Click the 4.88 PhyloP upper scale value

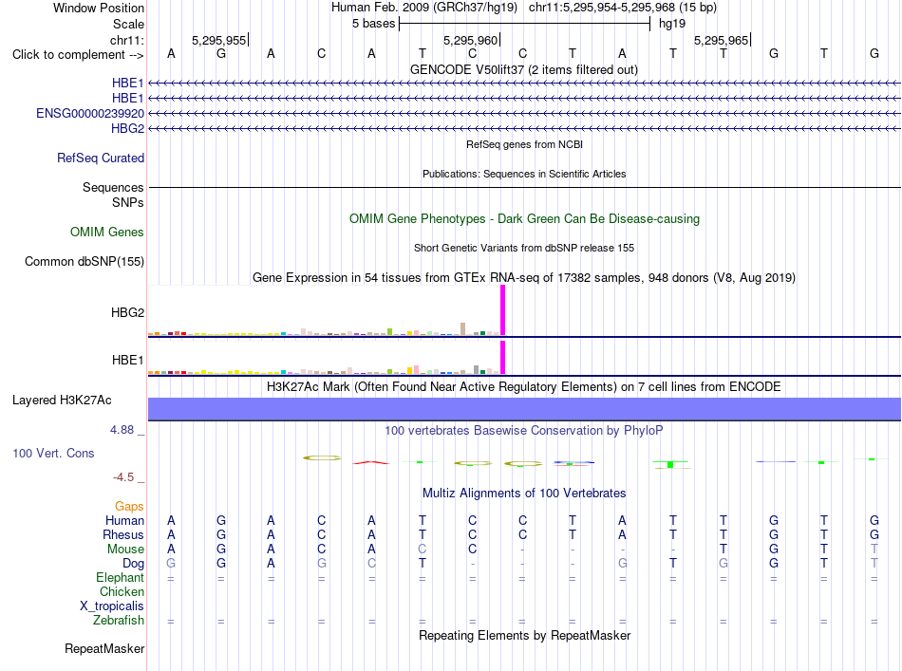point(122,430)
